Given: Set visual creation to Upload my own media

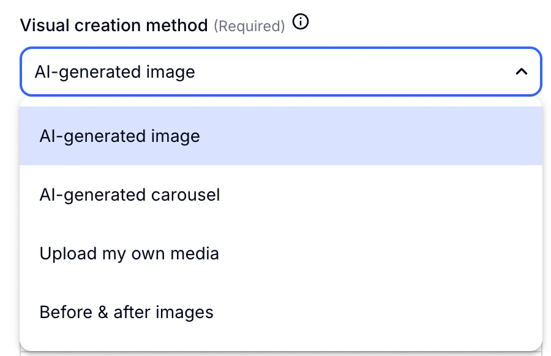Looking at the screenshot, I should point(129,253).
